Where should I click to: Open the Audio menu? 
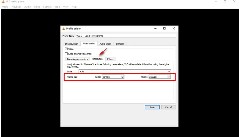(27, 7)
